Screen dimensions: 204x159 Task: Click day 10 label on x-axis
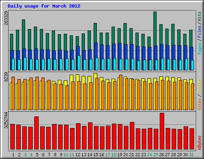click(66, 155)
